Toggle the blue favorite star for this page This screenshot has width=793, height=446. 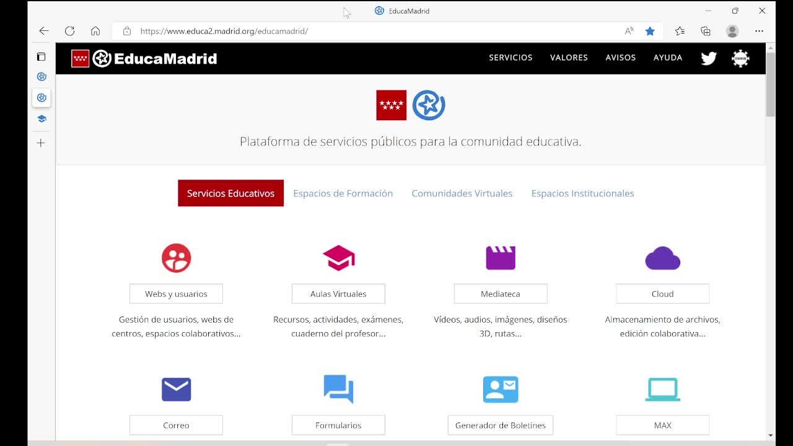pyautogui.click(x=650, y=31)
